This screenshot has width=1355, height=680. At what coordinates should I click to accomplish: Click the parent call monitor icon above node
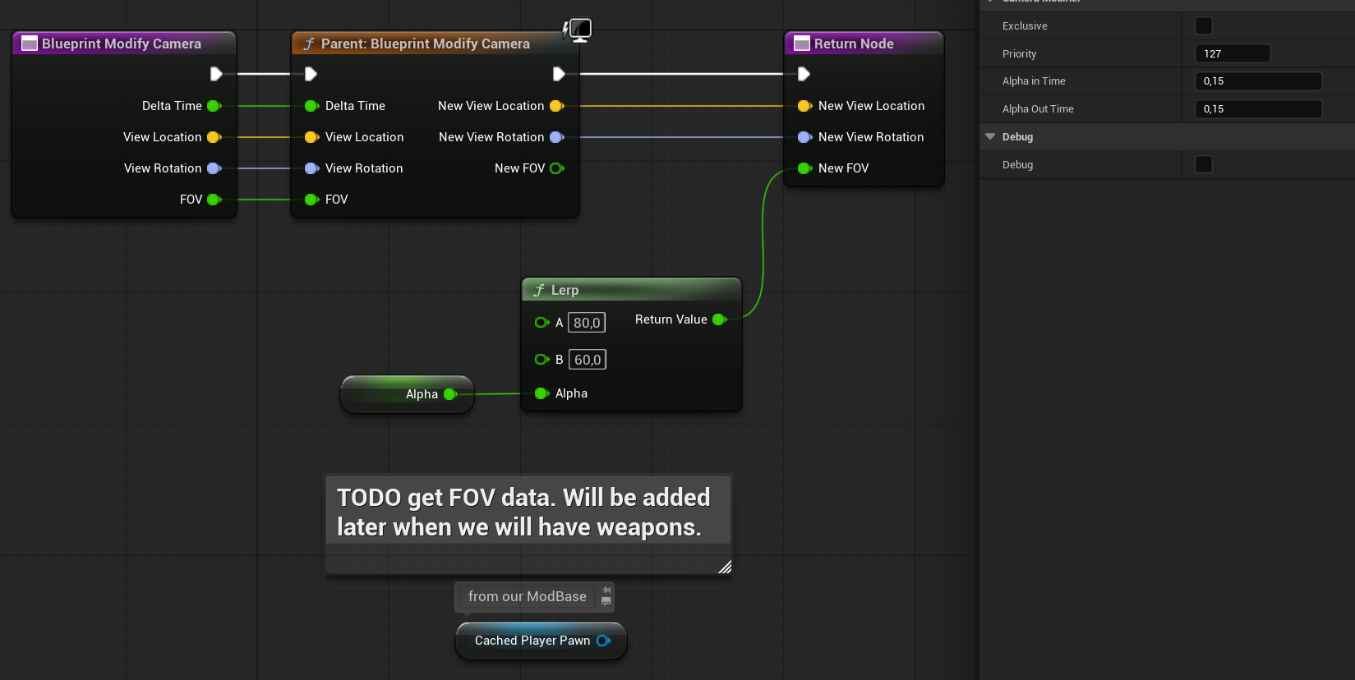coord(578,30)
